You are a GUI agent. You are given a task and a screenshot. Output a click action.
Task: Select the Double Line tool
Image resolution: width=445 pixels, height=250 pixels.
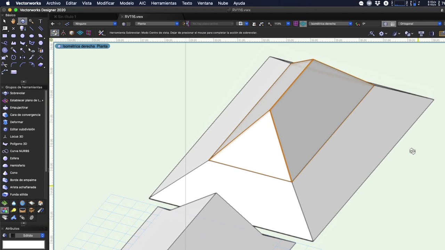[41, 28]
